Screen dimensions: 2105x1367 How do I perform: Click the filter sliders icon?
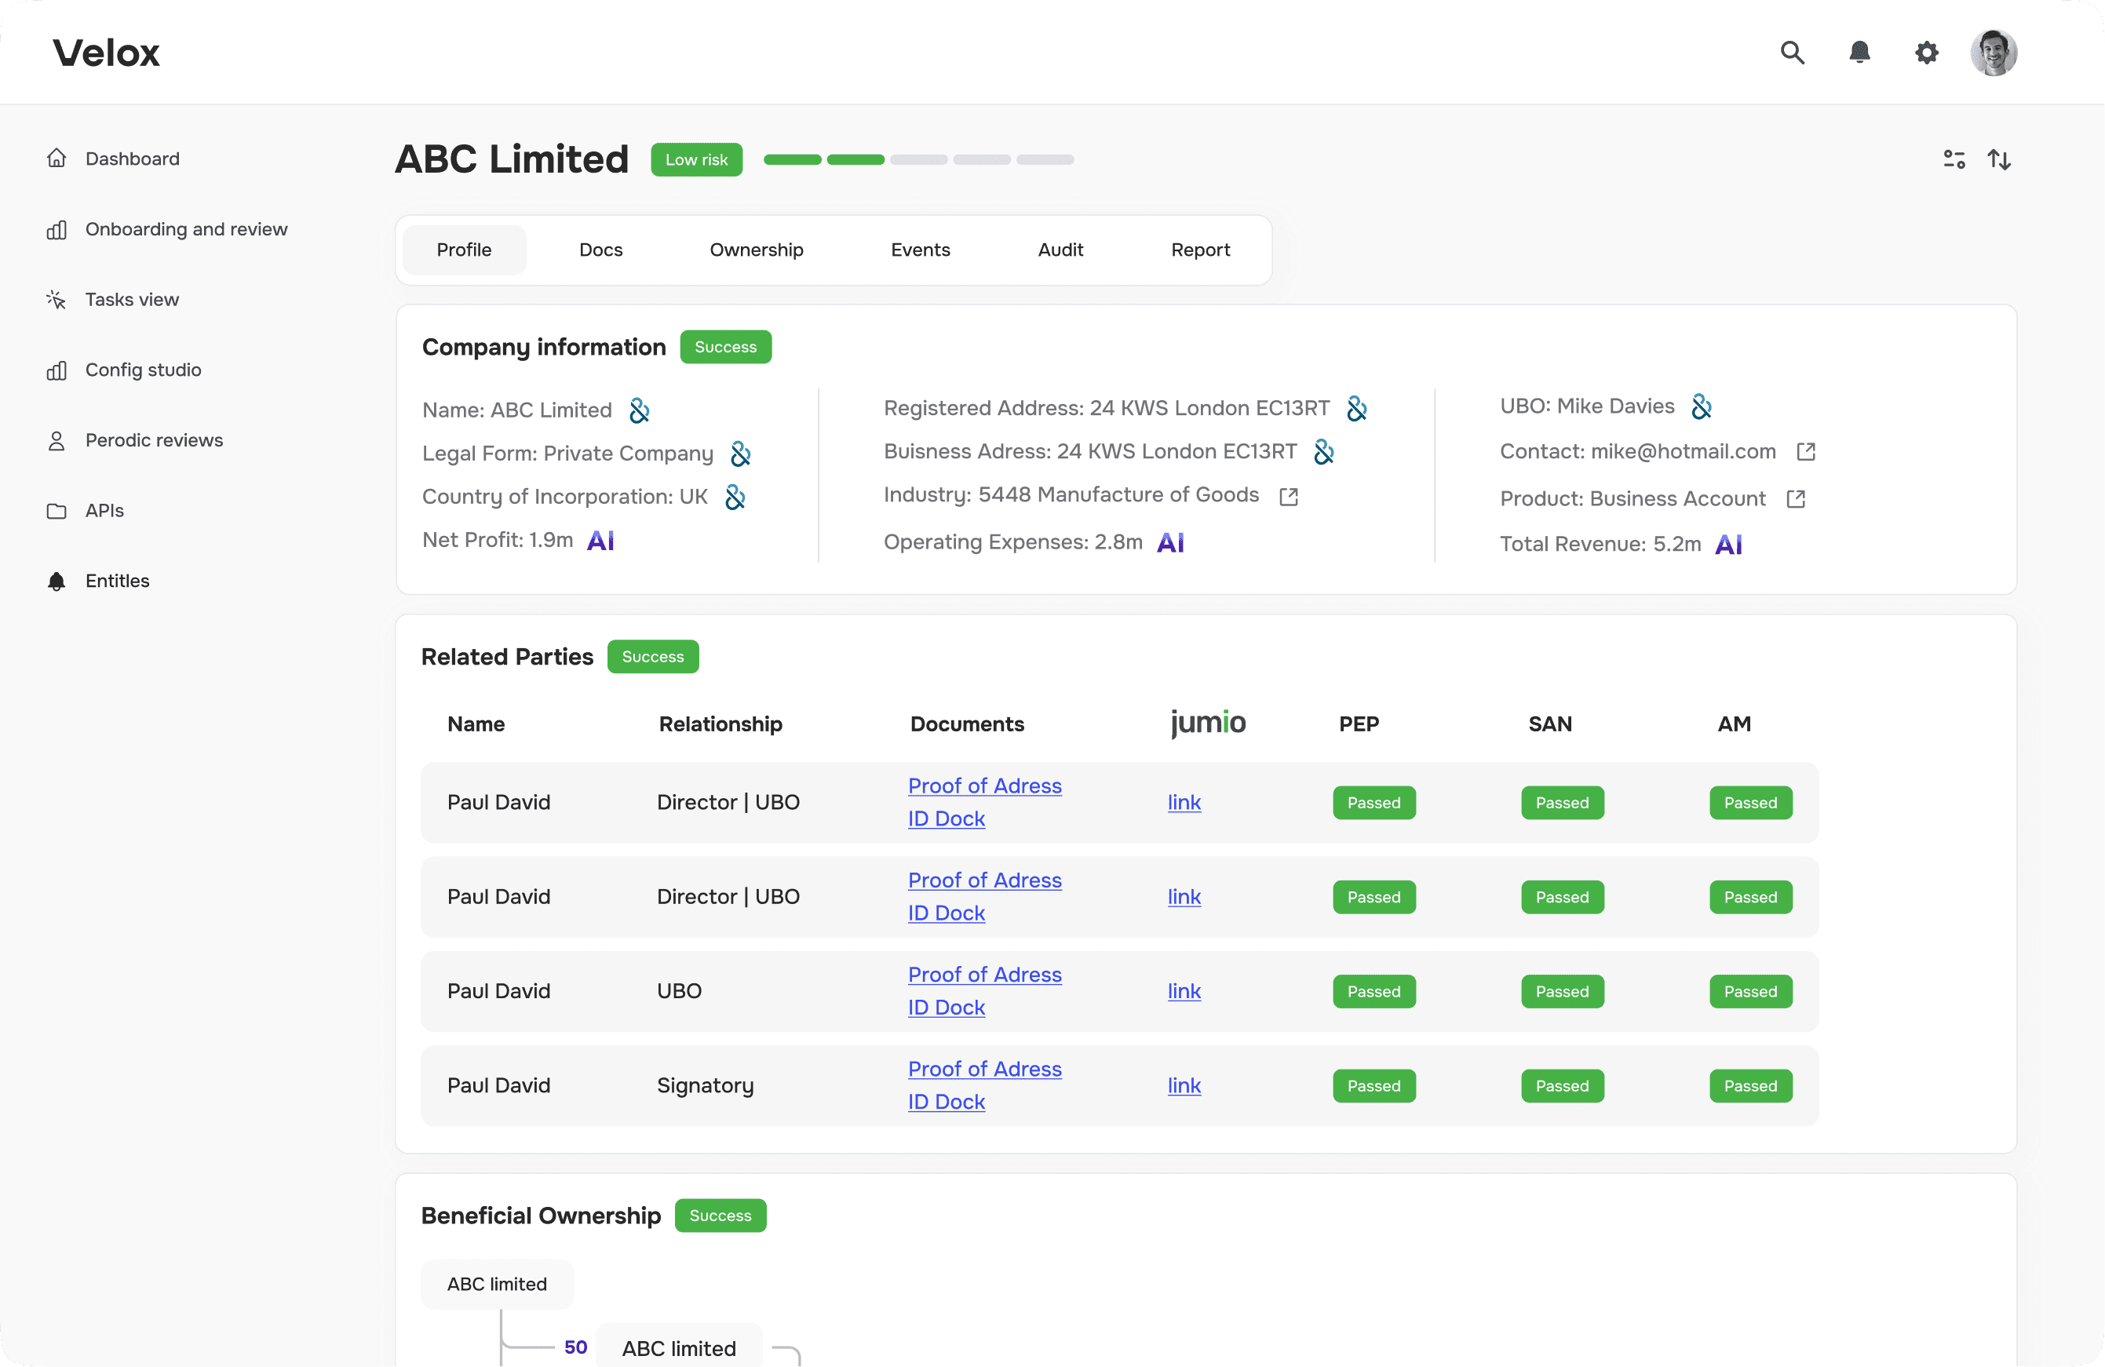click(x=1954, y=160)
